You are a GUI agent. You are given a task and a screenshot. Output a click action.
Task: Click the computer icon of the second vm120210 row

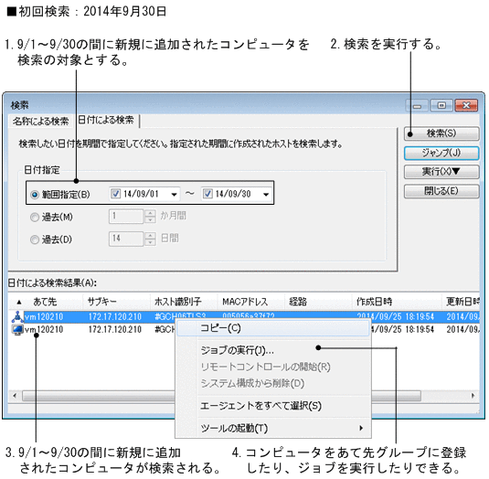(17, 329)
